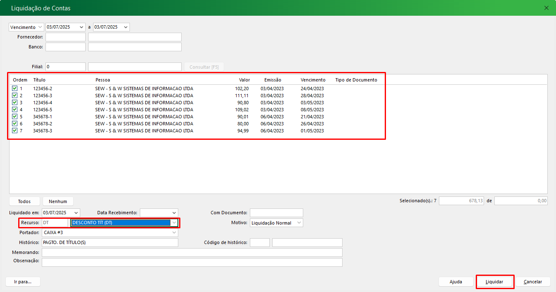This screenshot has width=556, height=292.
Task: Open Ajuda help button
Action: (x=455, y=282)
